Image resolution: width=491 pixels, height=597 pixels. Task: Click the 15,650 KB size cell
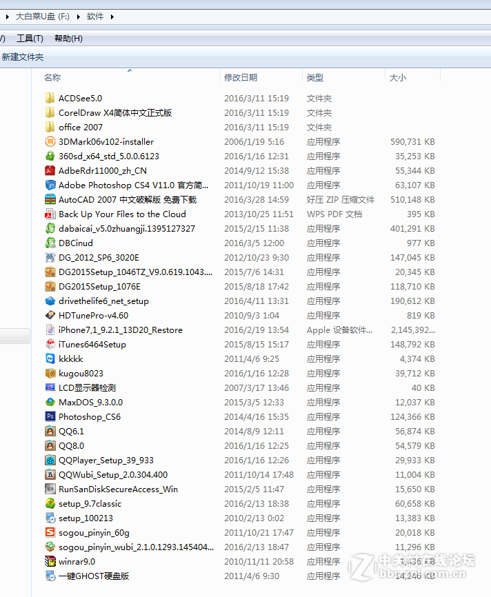pyautogui.click(x=415, y=489)
